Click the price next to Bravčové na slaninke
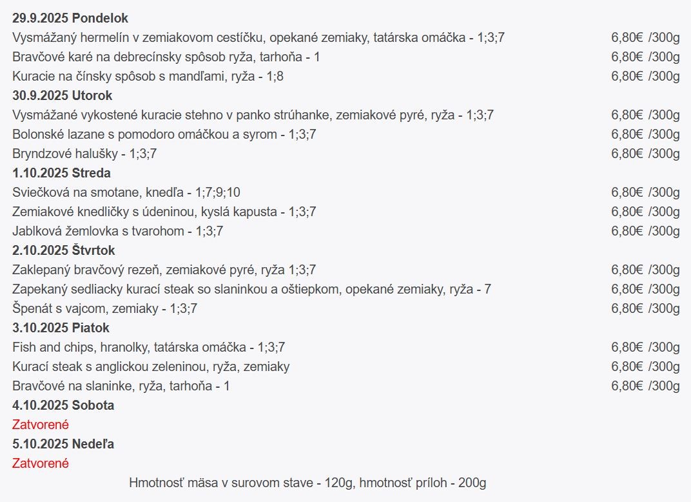 tap(645, 386)
